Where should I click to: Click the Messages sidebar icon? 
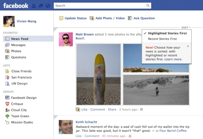click(x=7, y=45)
